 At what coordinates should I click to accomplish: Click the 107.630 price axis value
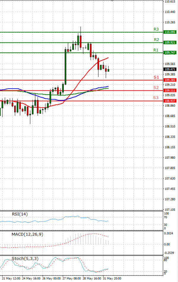click(170, 179)
